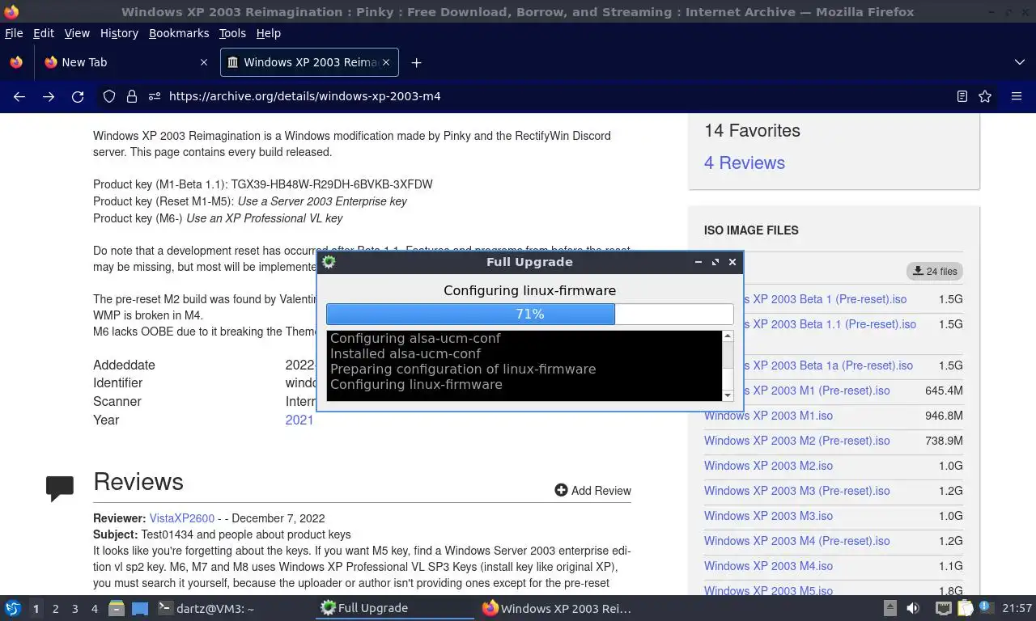Download Windows XP 2003 M3 (Pre-reset).iso
The height and width of the screenshot is (621, 1036).
point(796,491)
